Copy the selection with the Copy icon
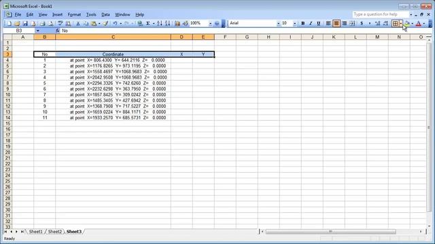 coord(86,24)
